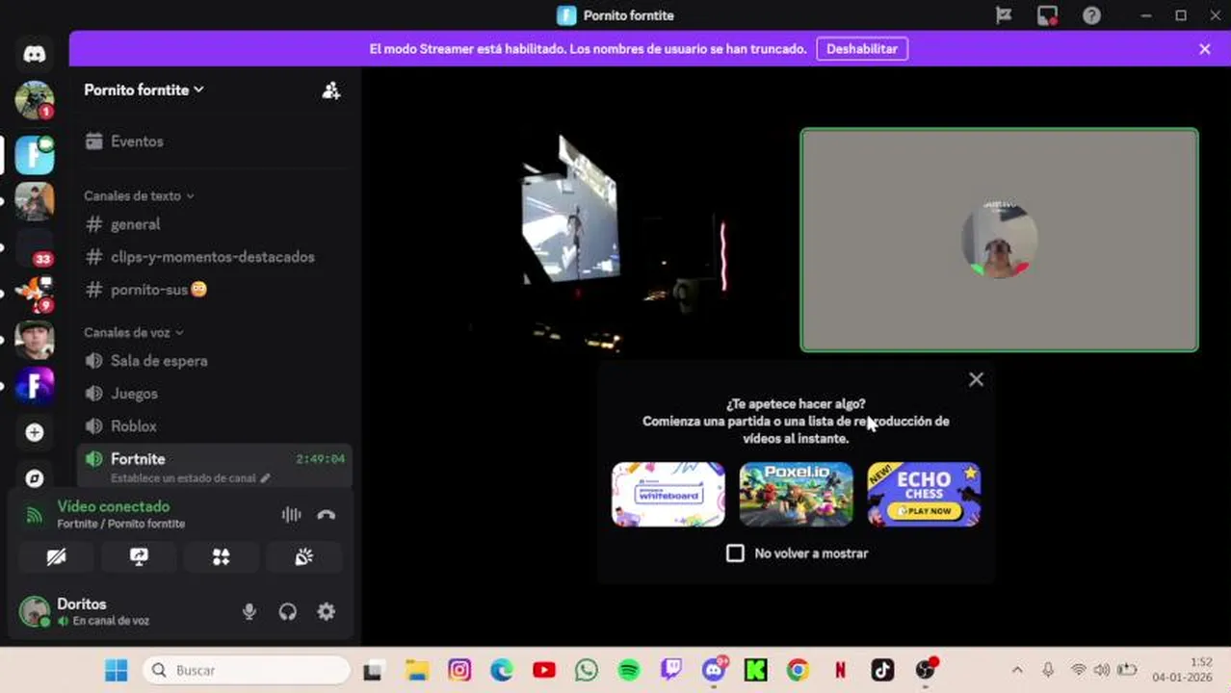Viewport: 1231px width, 693px height.
Task: Open the flag icon in title bar
Action: (x=1004, y=15)
